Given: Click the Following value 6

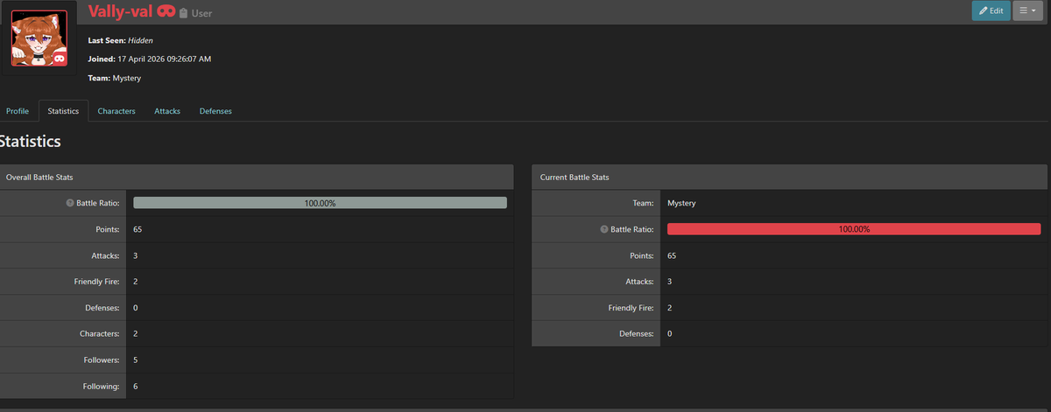Looking at the screenshot, I should (136, 386).
